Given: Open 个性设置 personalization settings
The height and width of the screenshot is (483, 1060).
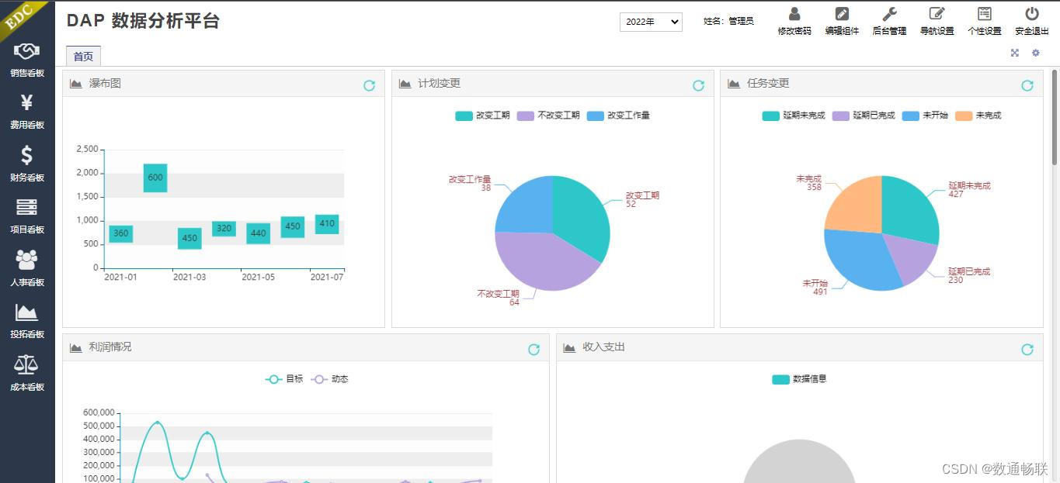Looking at the screenshot, I should click(984, 21).
